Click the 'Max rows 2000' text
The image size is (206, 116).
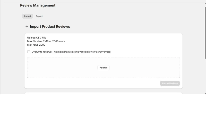point(36,45)
